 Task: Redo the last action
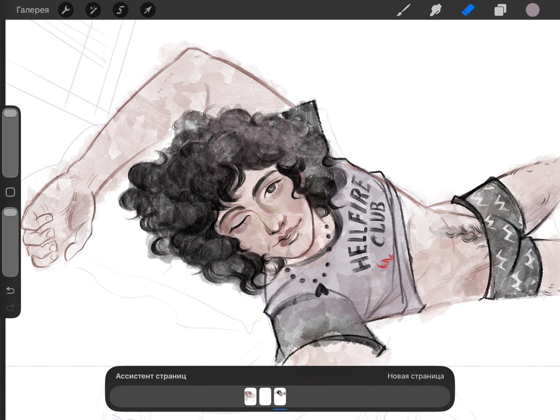[10, 307]
